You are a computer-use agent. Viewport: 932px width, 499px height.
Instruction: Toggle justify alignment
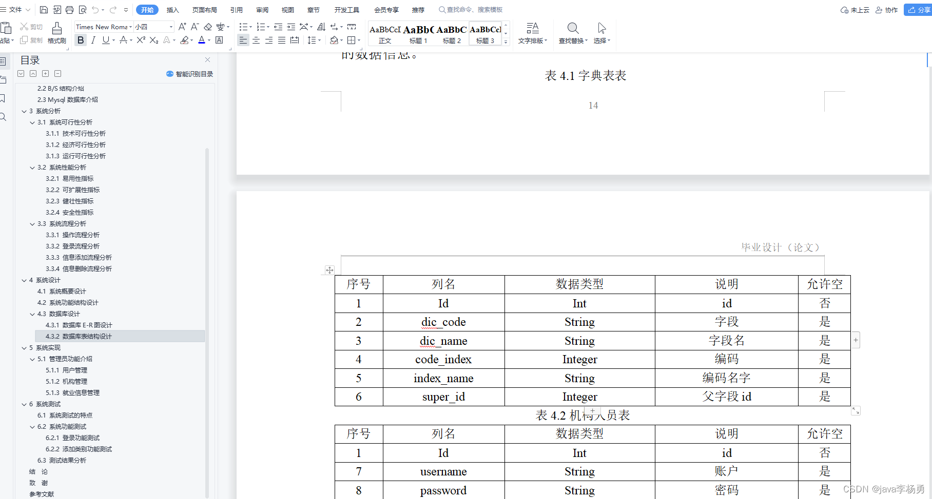pyautogui.click(x=282, y=40)
